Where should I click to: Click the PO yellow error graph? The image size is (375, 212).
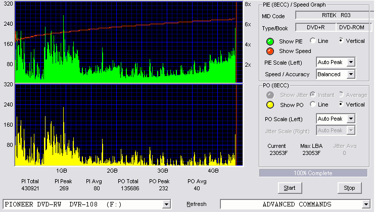pos(129,125)
